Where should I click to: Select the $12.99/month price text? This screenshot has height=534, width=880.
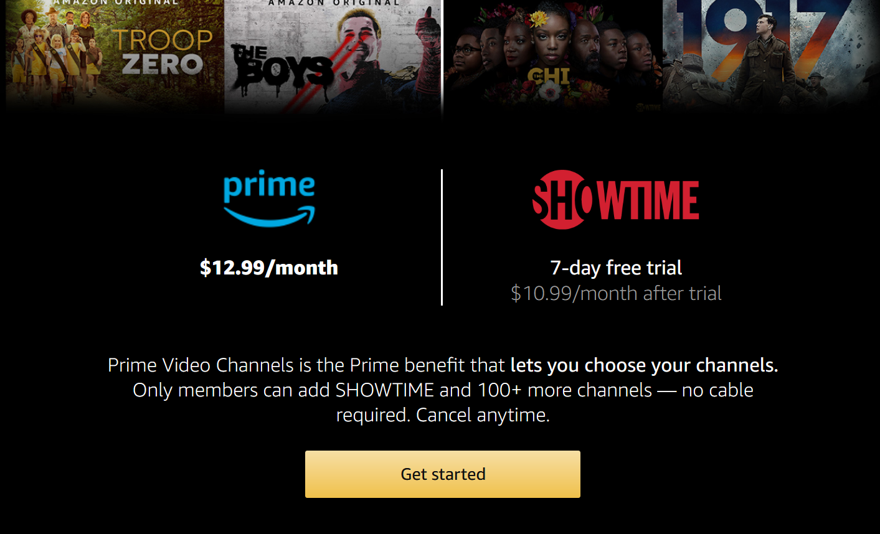269,268
